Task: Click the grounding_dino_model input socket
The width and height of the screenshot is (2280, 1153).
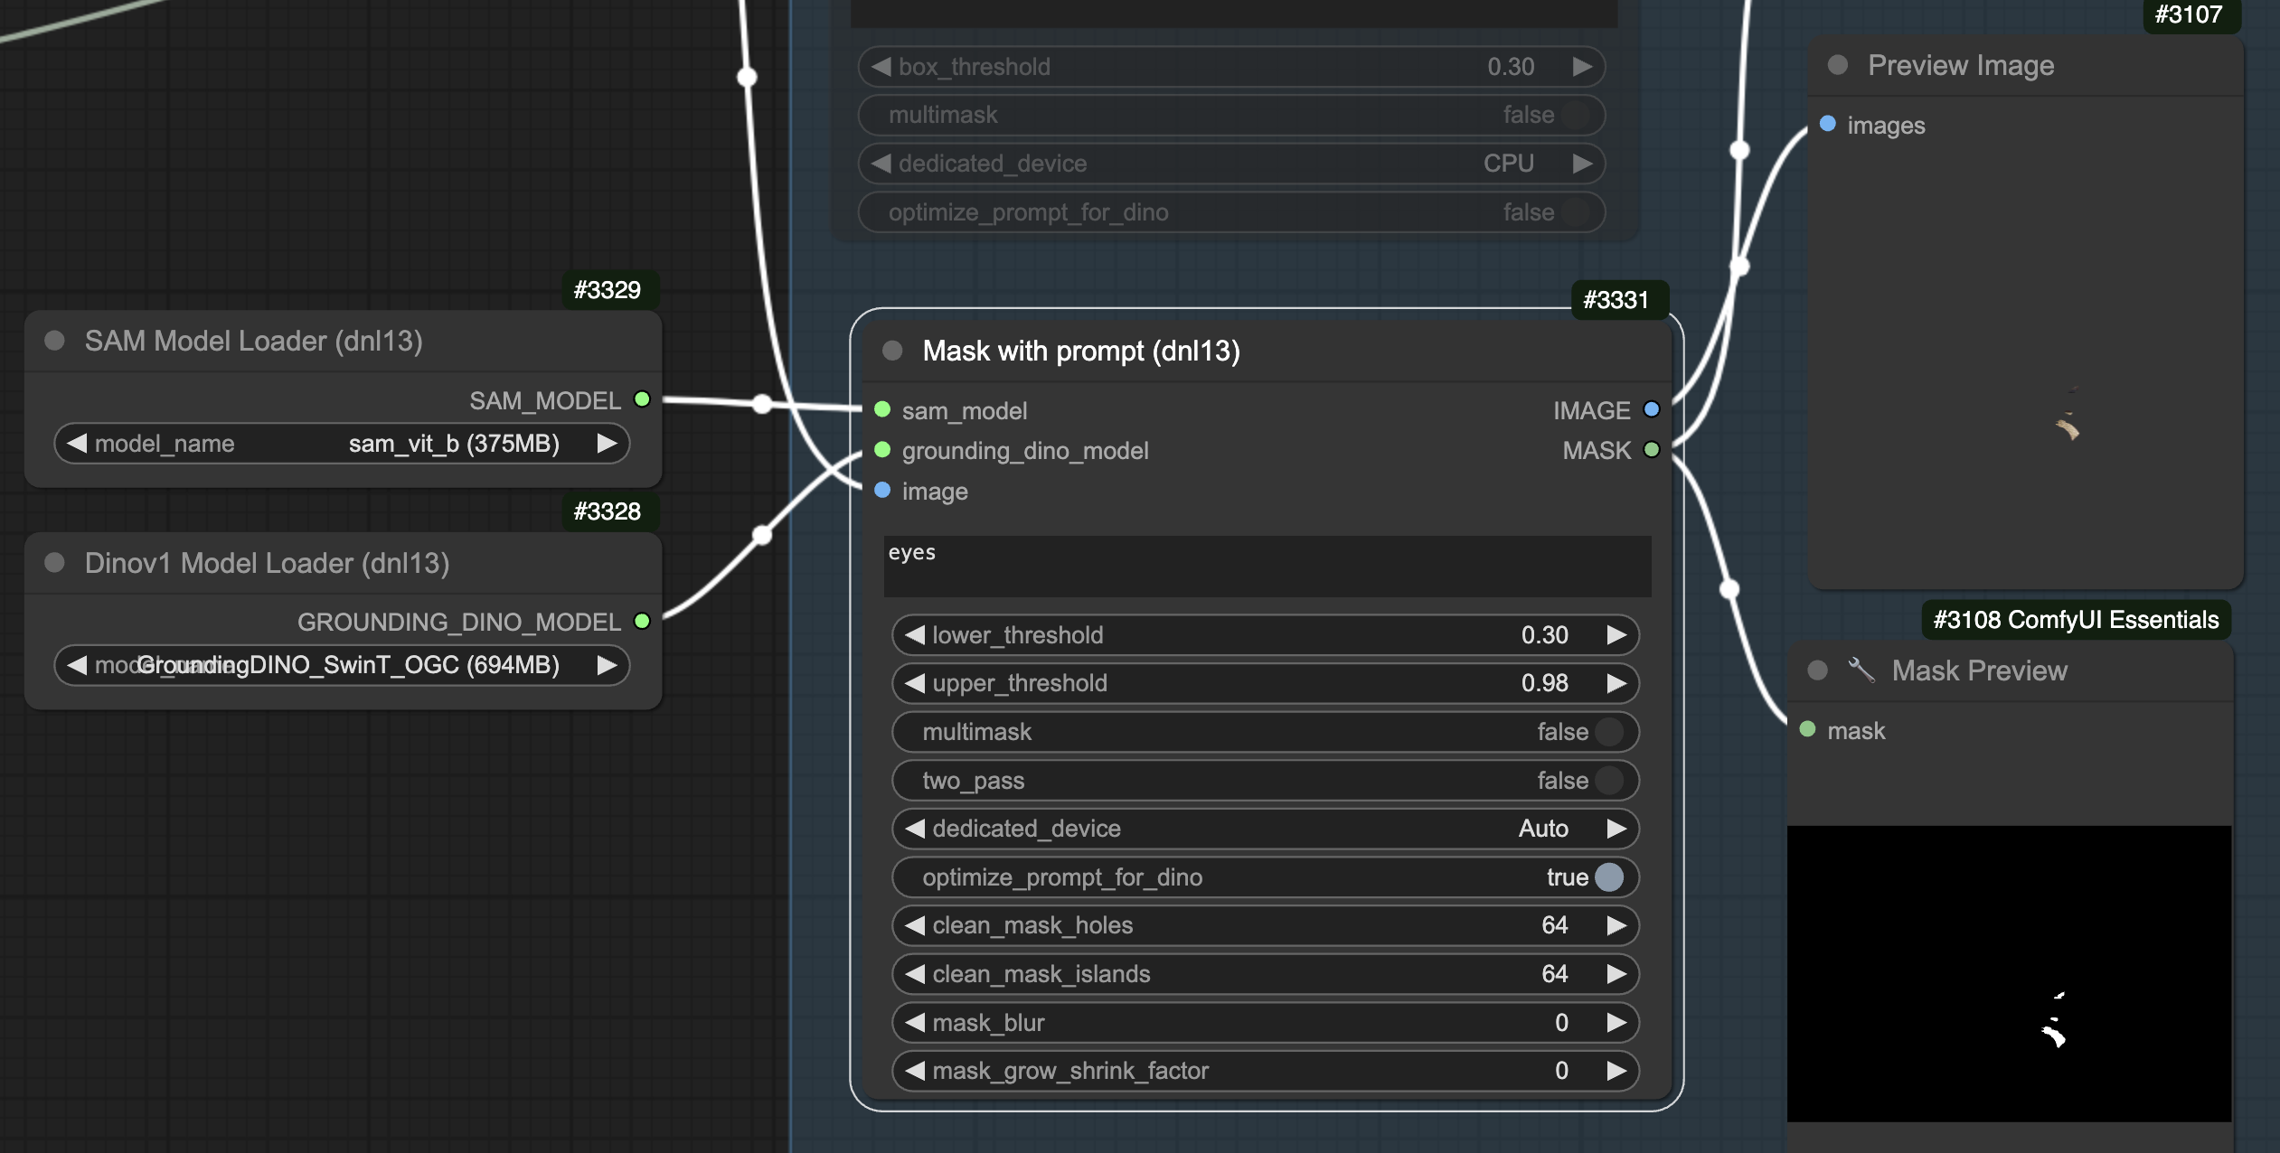Action: (881, 450)
